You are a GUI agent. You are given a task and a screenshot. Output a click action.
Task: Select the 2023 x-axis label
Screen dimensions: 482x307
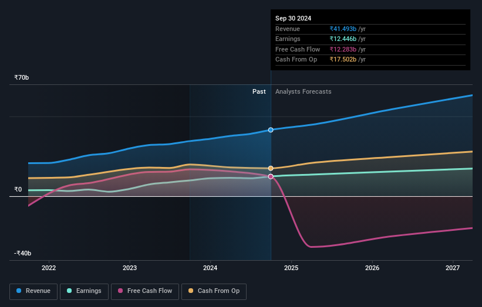(130, 268)
